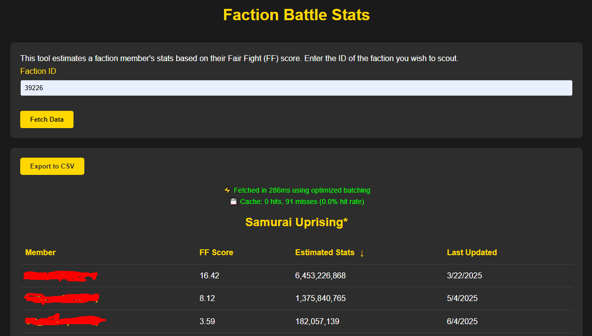Image resolution: width=592 pixels, height=336 pixels.
Task: Open the second member's profile link
Action: [61, 298]
